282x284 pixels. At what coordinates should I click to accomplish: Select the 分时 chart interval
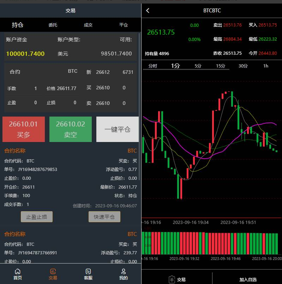click(152, 66)
